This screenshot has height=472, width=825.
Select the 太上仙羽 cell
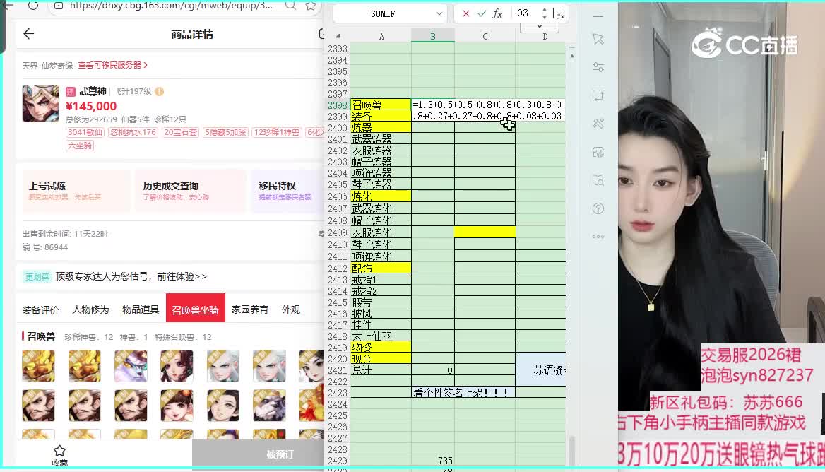(x=381, y=336)
